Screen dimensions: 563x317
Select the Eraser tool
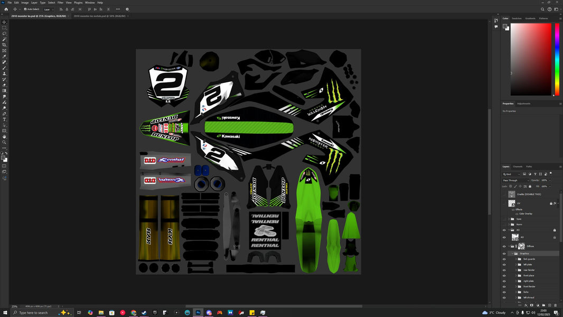[4, 85]
